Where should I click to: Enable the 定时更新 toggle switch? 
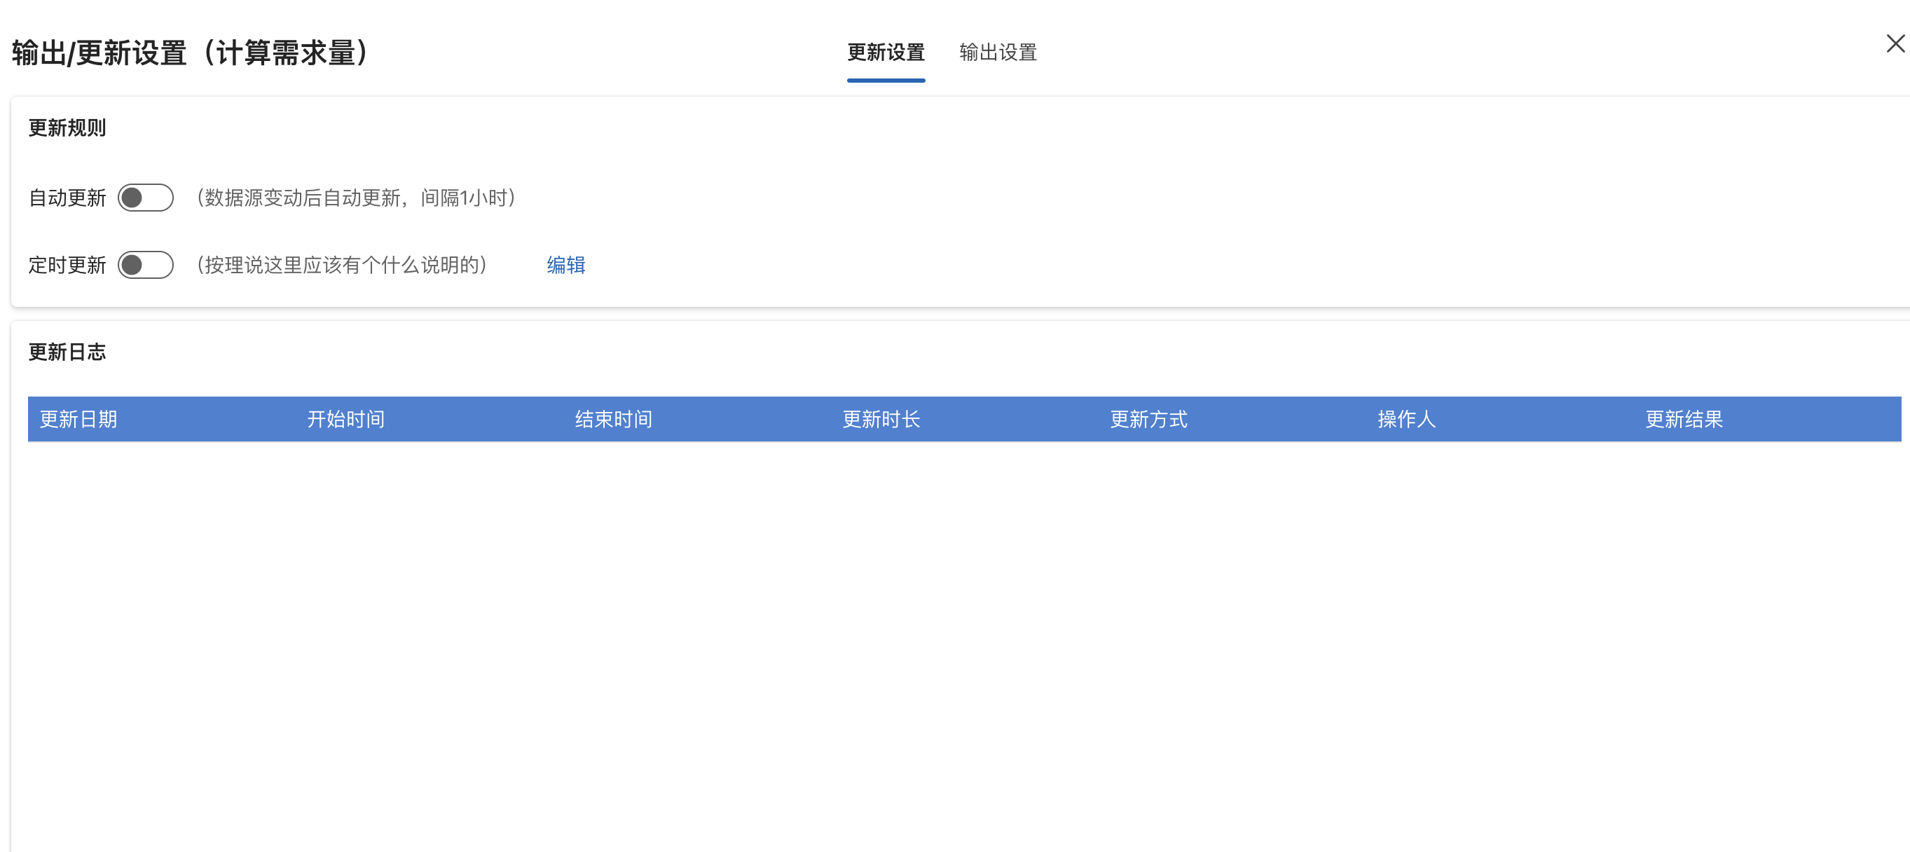[x=145, y=266]
